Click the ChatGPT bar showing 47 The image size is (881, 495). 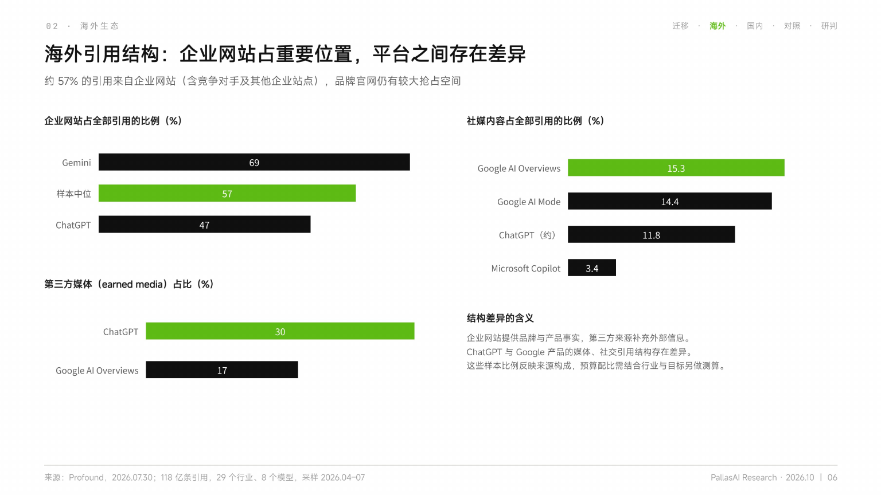(204, 225)
